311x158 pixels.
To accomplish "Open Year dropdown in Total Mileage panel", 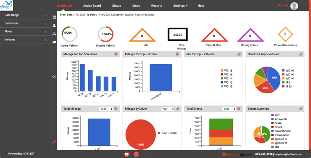I will coord(106,109).
